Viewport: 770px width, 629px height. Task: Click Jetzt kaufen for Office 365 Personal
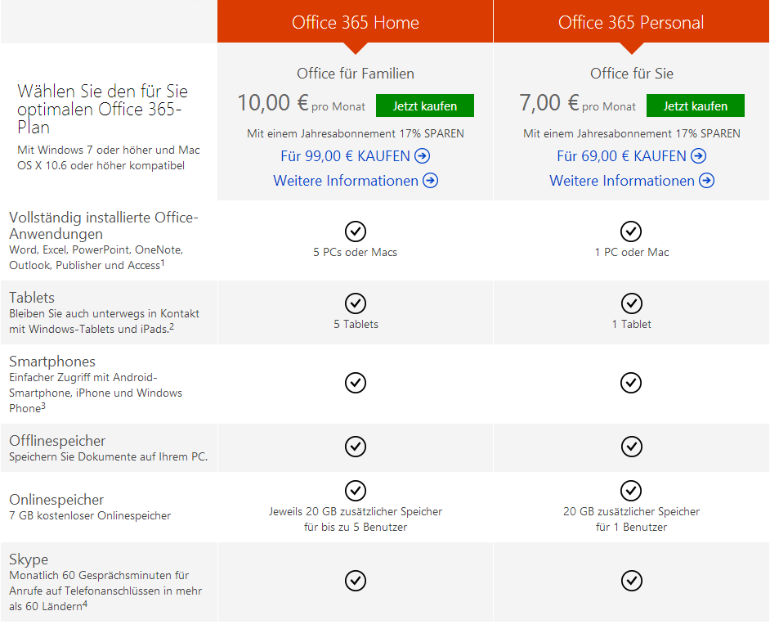tap(695, 106)
